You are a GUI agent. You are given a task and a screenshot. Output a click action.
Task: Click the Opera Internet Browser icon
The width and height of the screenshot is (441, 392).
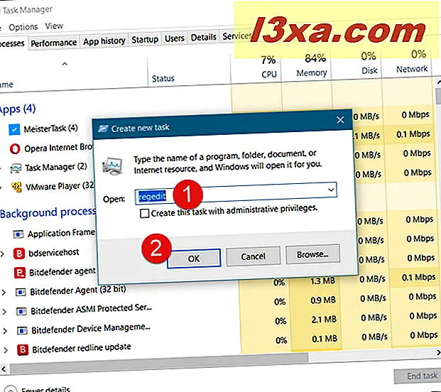(x=15, y=148)
